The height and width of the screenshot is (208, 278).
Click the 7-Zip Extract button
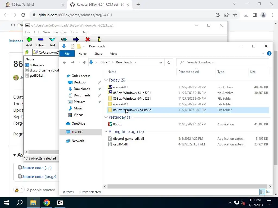41,42
